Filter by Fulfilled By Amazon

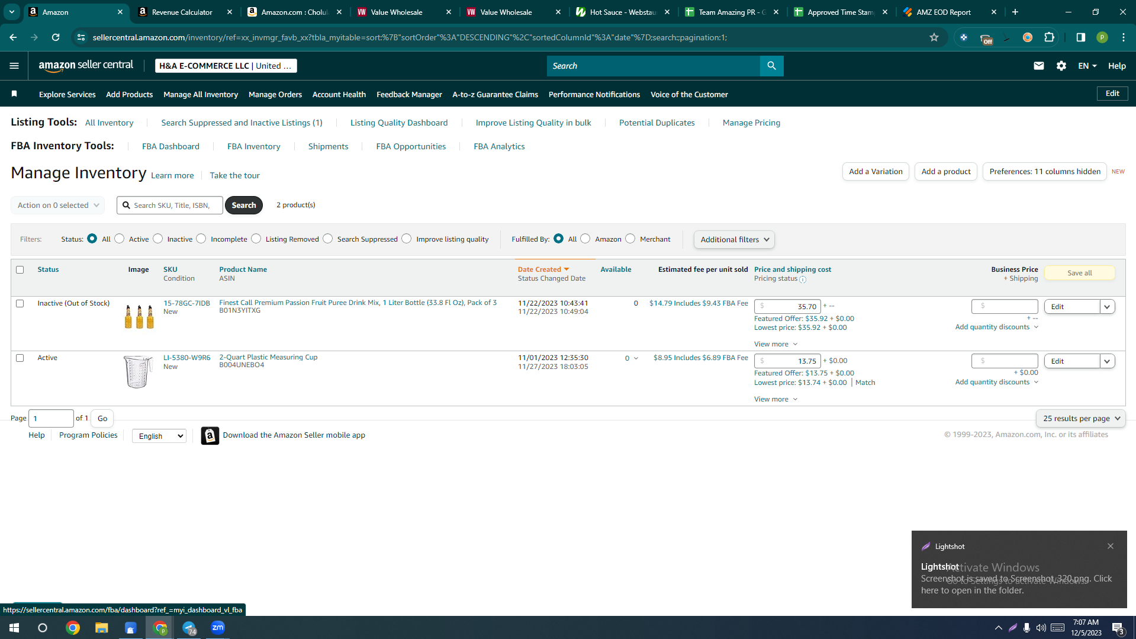(x=585, y=239)
